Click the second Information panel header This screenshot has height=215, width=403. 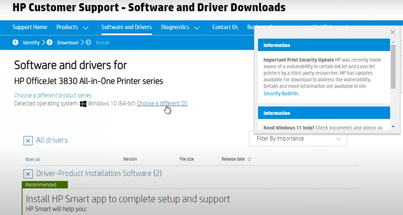324,113
